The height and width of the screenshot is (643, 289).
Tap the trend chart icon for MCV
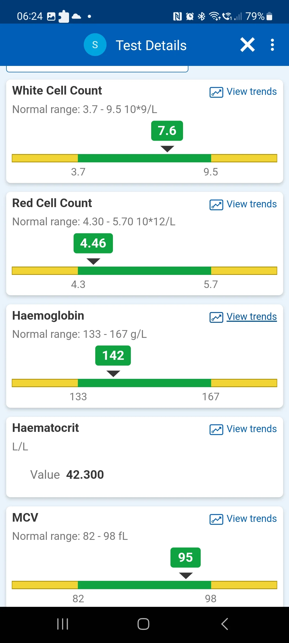pos(216,519)
